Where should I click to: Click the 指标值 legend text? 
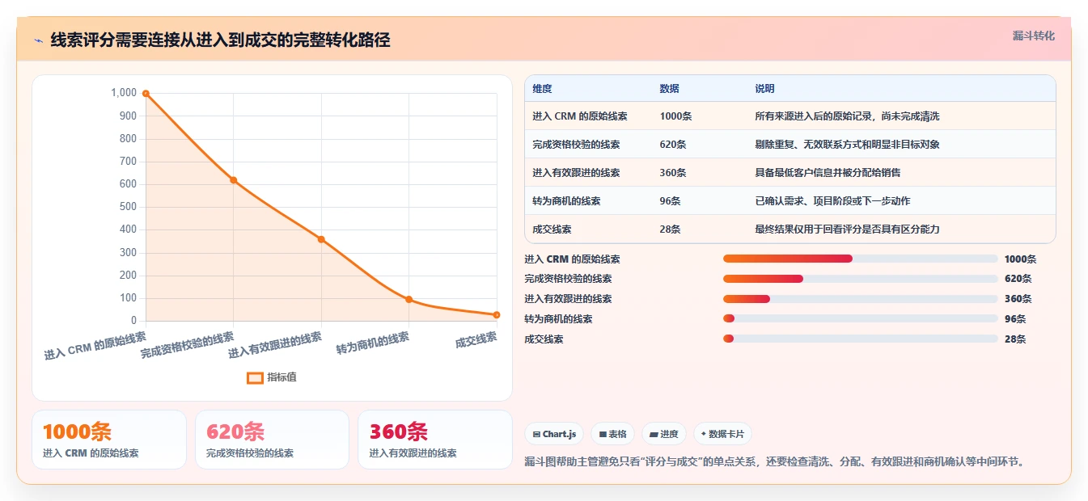282,377
